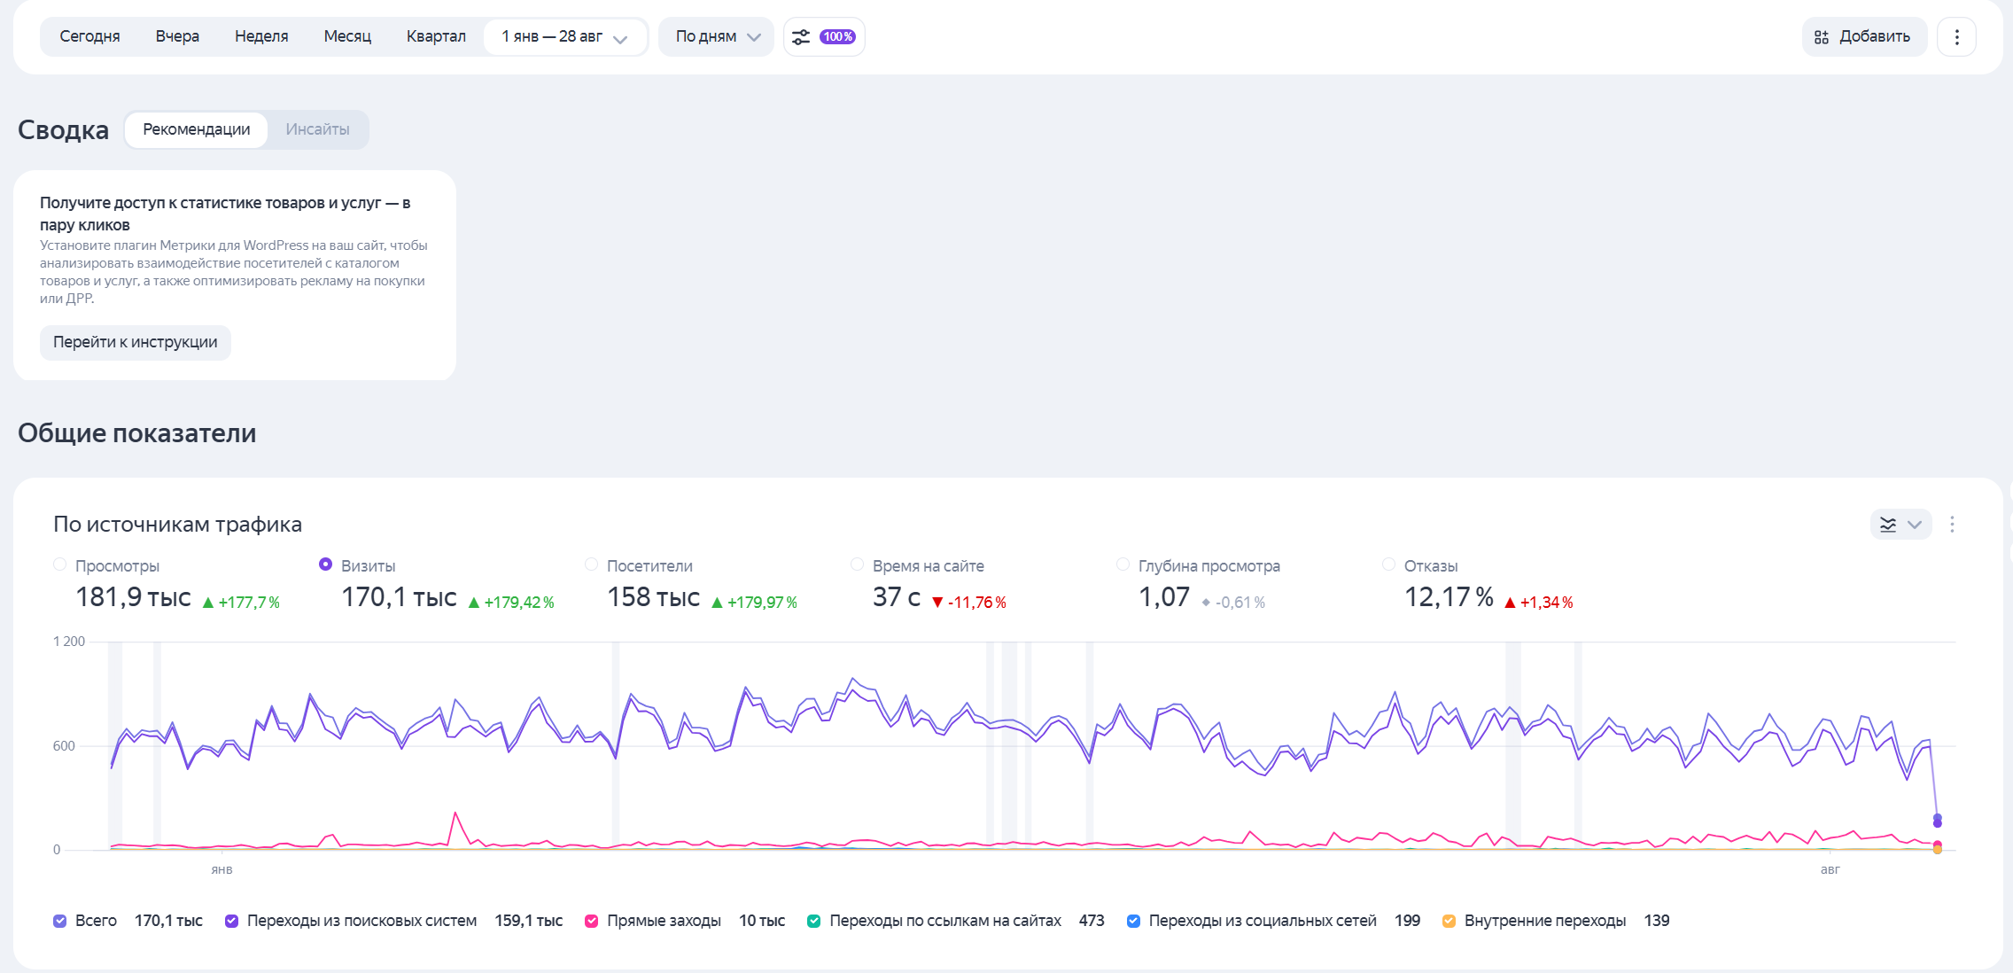Toggle the Всего series checkbox
Viewport: 2013px width, 973px height.
coord(59,921)
